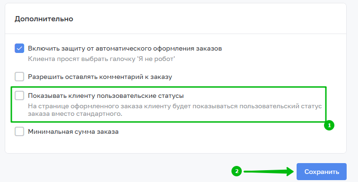Click the green circle badge numbered 1
Image resolution: width=358 pixels, height=182 pixels.
329,125
